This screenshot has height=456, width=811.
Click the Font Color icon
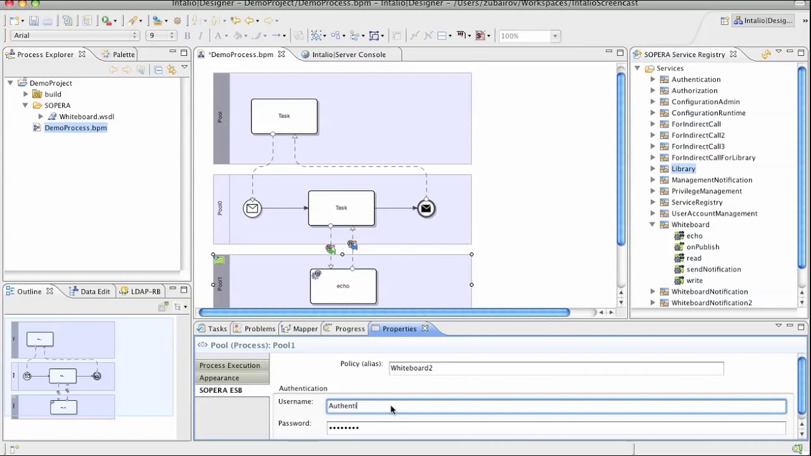click(217, 36)
